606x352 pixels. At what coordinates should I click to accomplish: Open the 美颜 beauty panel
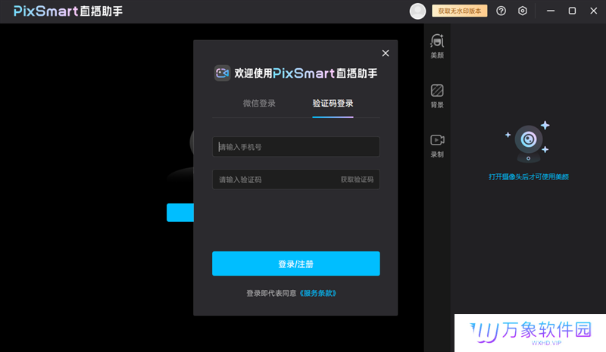pos(437,46)
